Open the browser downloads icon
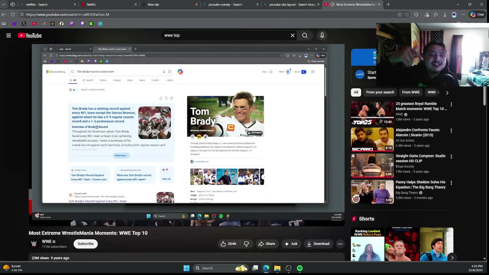Viewport: 489px width, 275px height. pos(445,15)
